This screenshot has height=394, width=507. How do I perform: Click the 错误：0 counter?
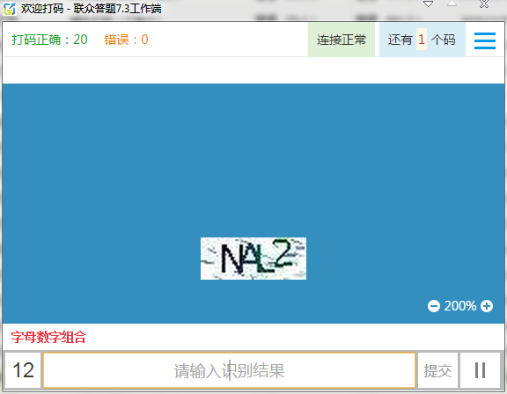(x=126, y=40)
